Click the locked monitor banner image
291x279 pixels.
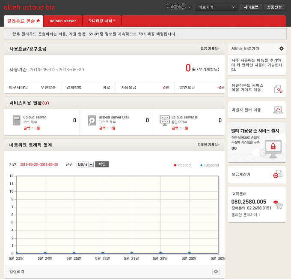point(273,149)
